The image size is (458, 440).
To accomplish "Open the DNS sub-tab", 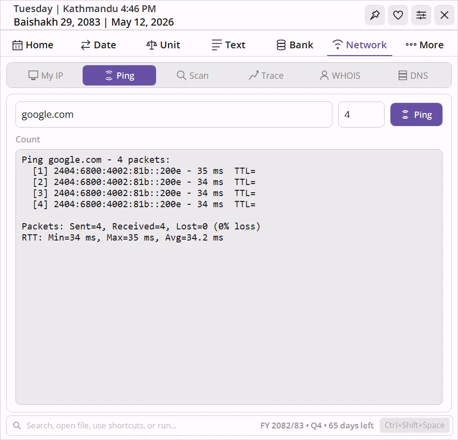I will tap(413, 75).
